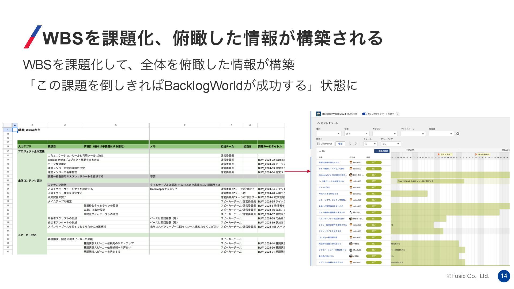Viewport: 514px width, 289px height.
Task: Click 完了 badge for スポンサー資料を完成させる
Action: (x=374, y=263)
